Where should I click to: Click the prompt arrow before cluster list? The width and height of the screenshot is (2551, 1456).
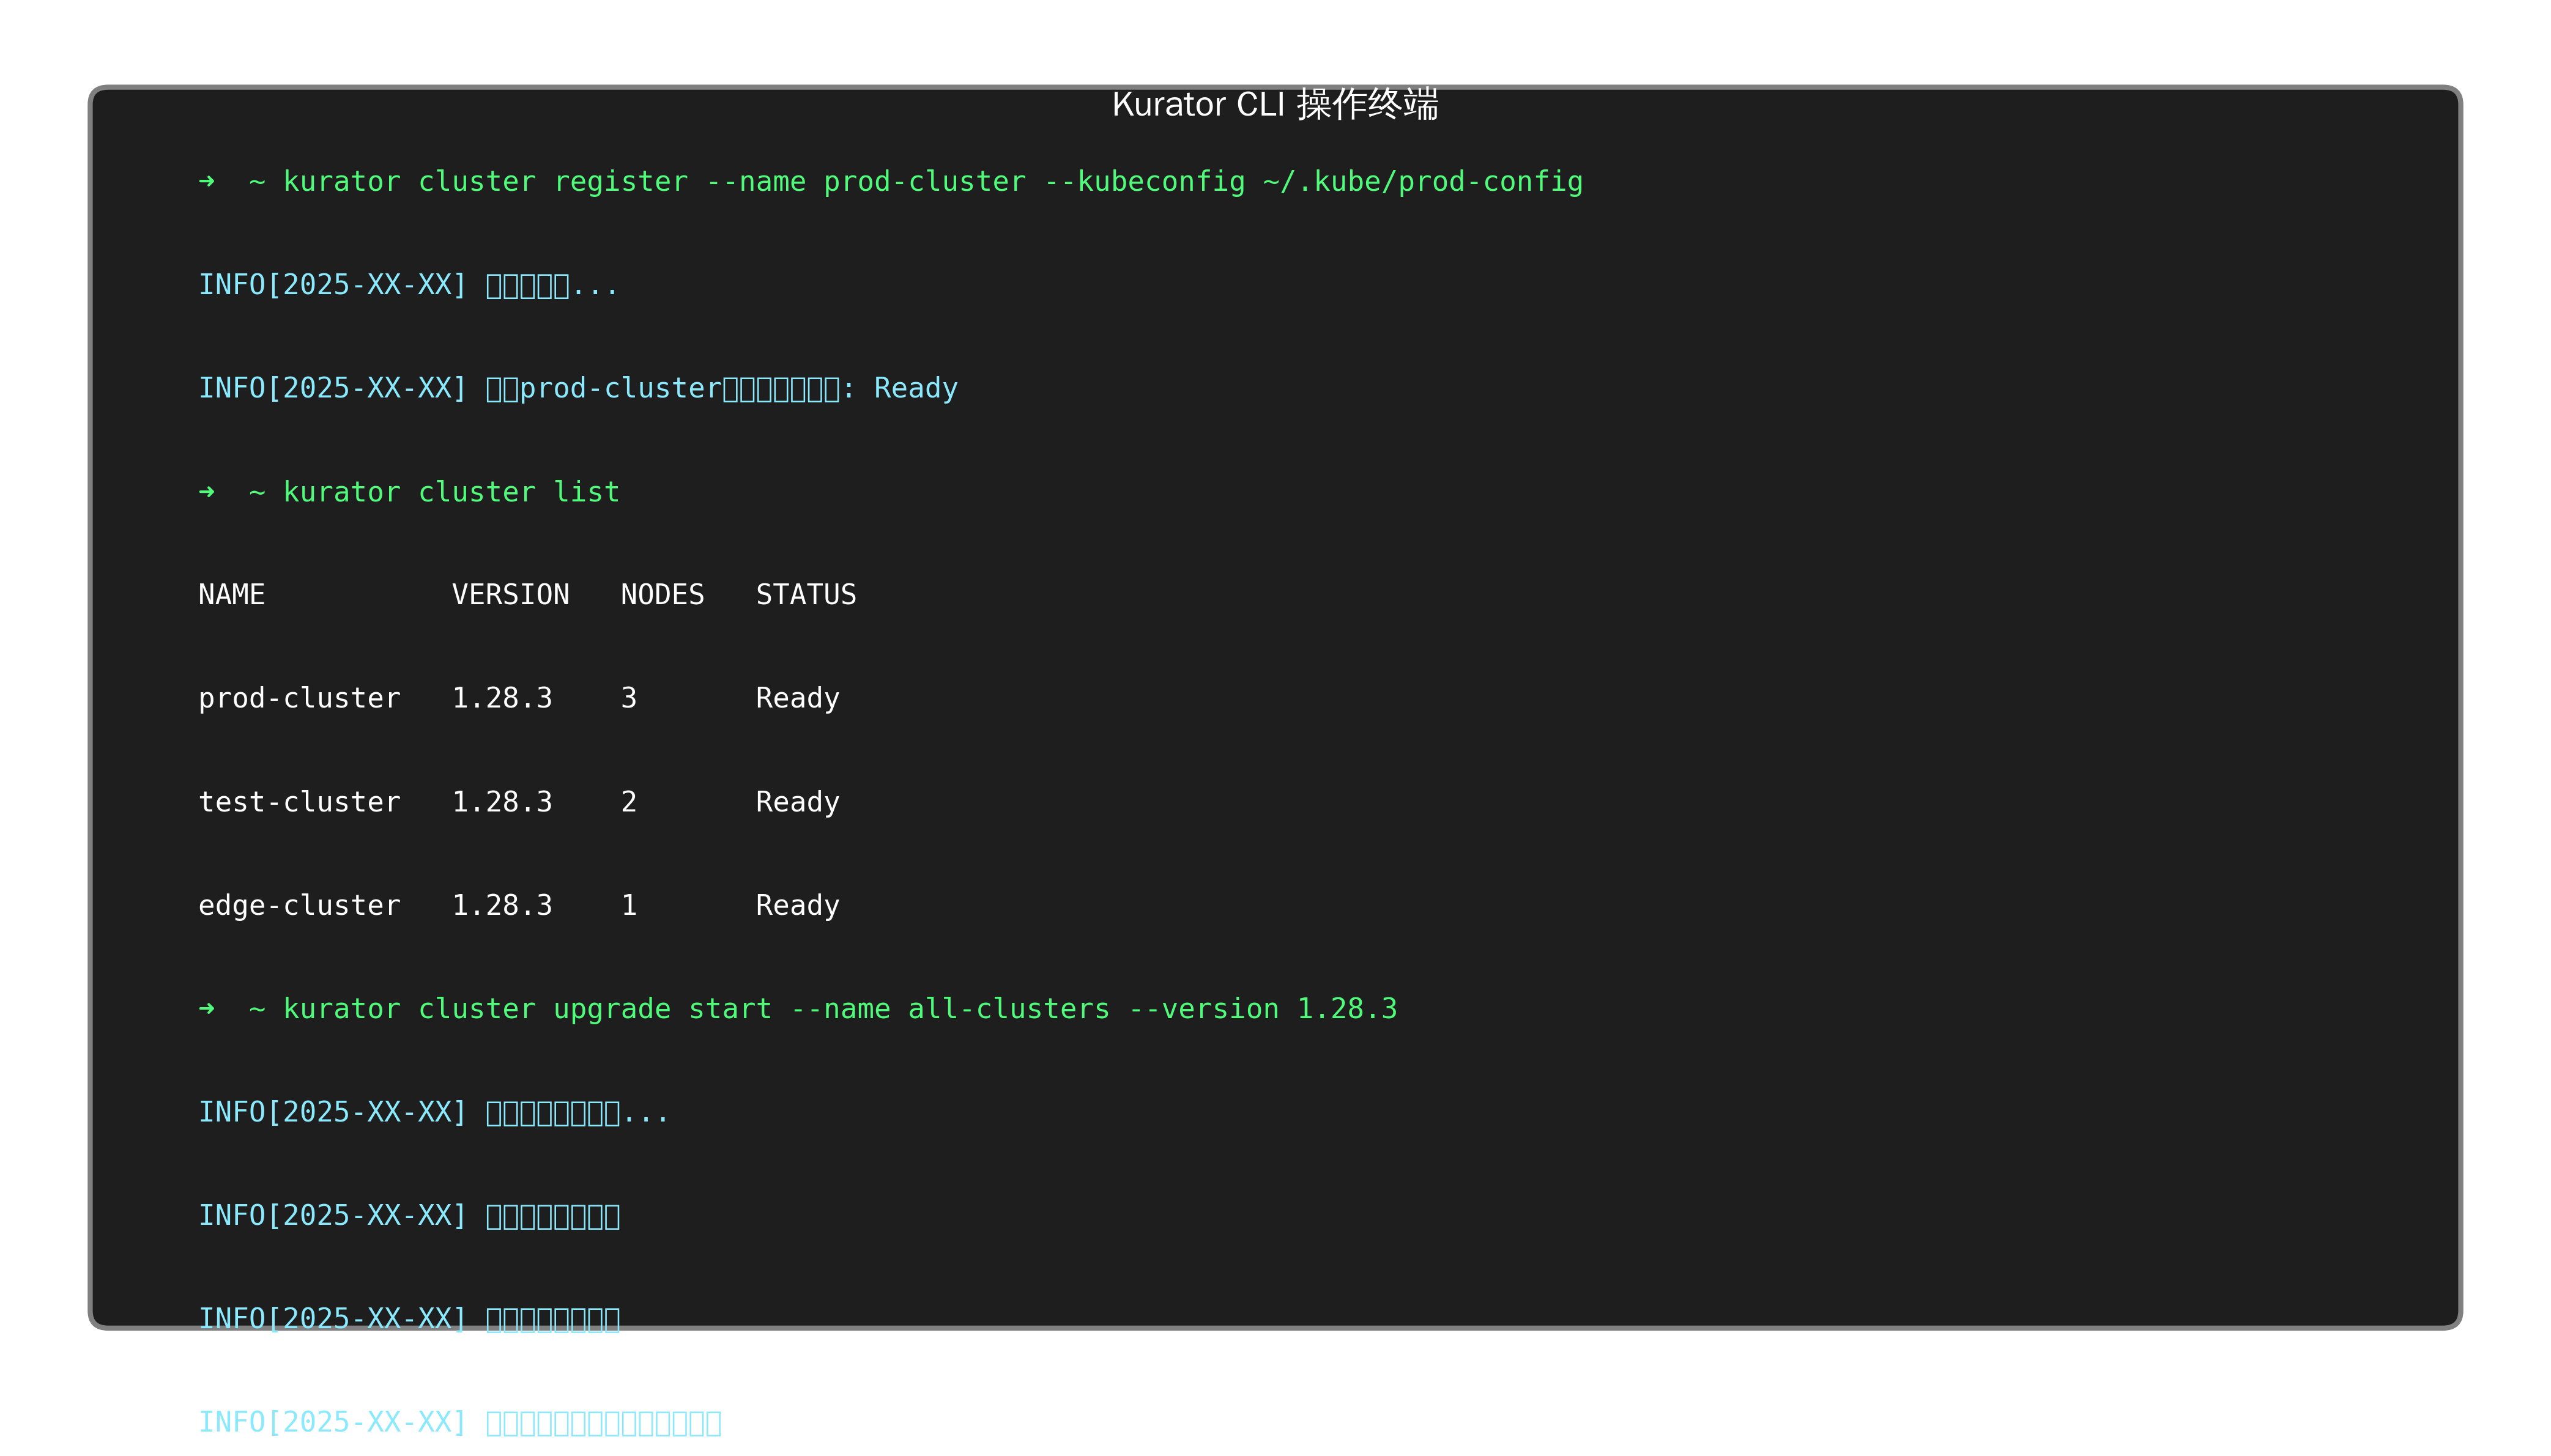point(207,492)
